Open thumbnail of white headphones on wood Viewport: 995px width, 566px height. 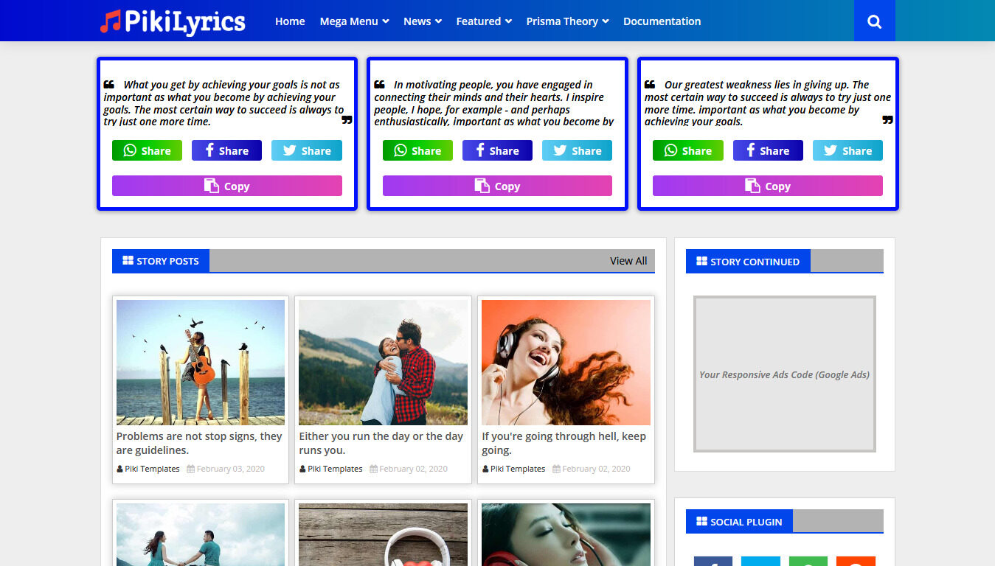(383, 534)
